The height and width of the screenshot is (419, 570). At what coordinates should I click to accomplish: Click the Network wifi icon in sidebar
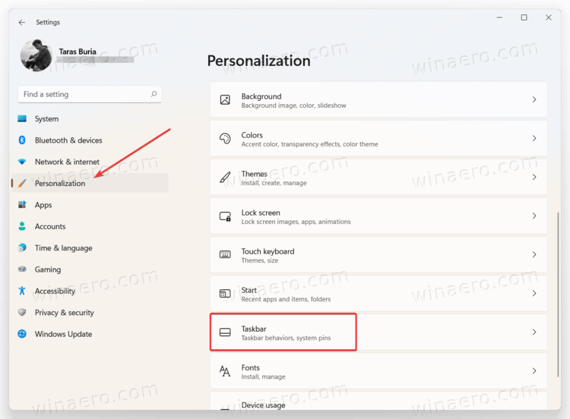[22, 162]
